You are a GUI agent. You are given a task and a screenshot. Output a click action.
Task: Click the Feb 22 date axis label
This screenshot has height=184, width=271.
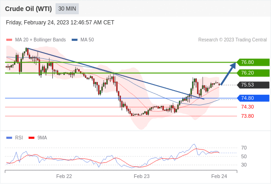point(64,176)
